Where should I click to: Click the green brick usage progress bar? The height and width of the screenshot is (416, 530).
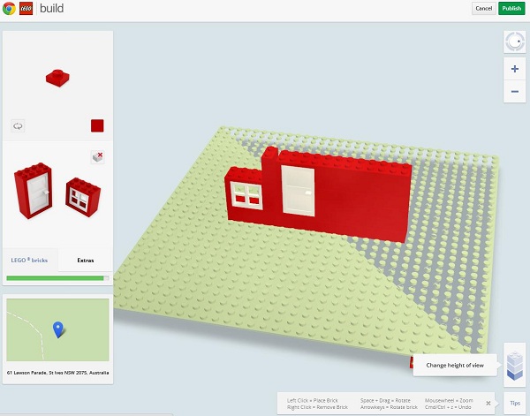click(57, 278)
